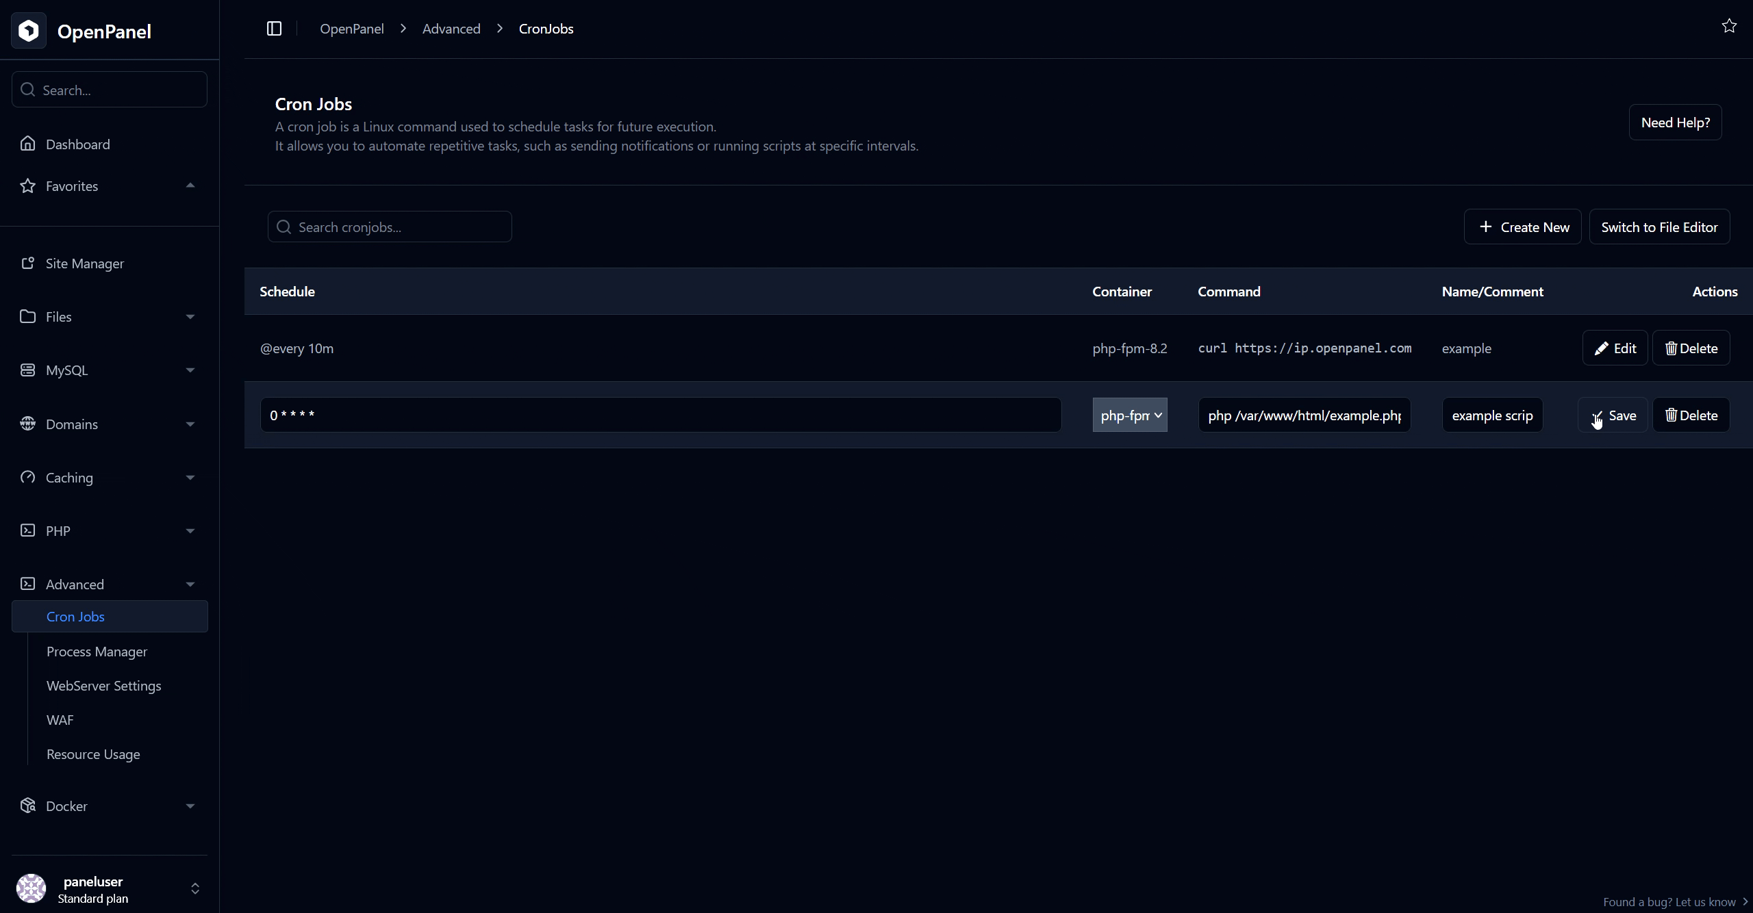Click the Advanced terminal icon
This screenshot has width=1753, height=913.
[x=27, y=584]
